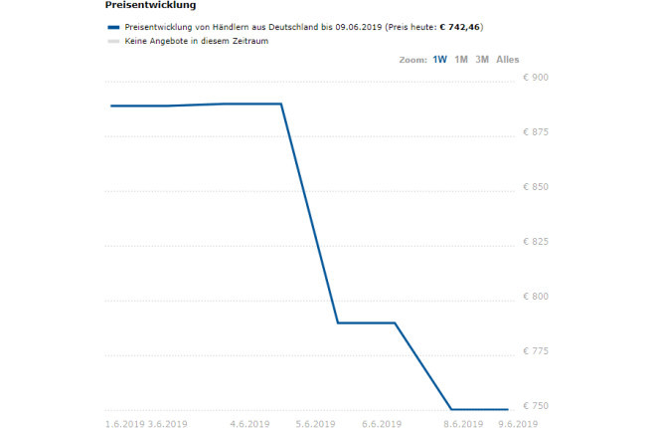Click the grey legend swatch for no offers
This screenshot has width=656, height=428.
[113, 41]
